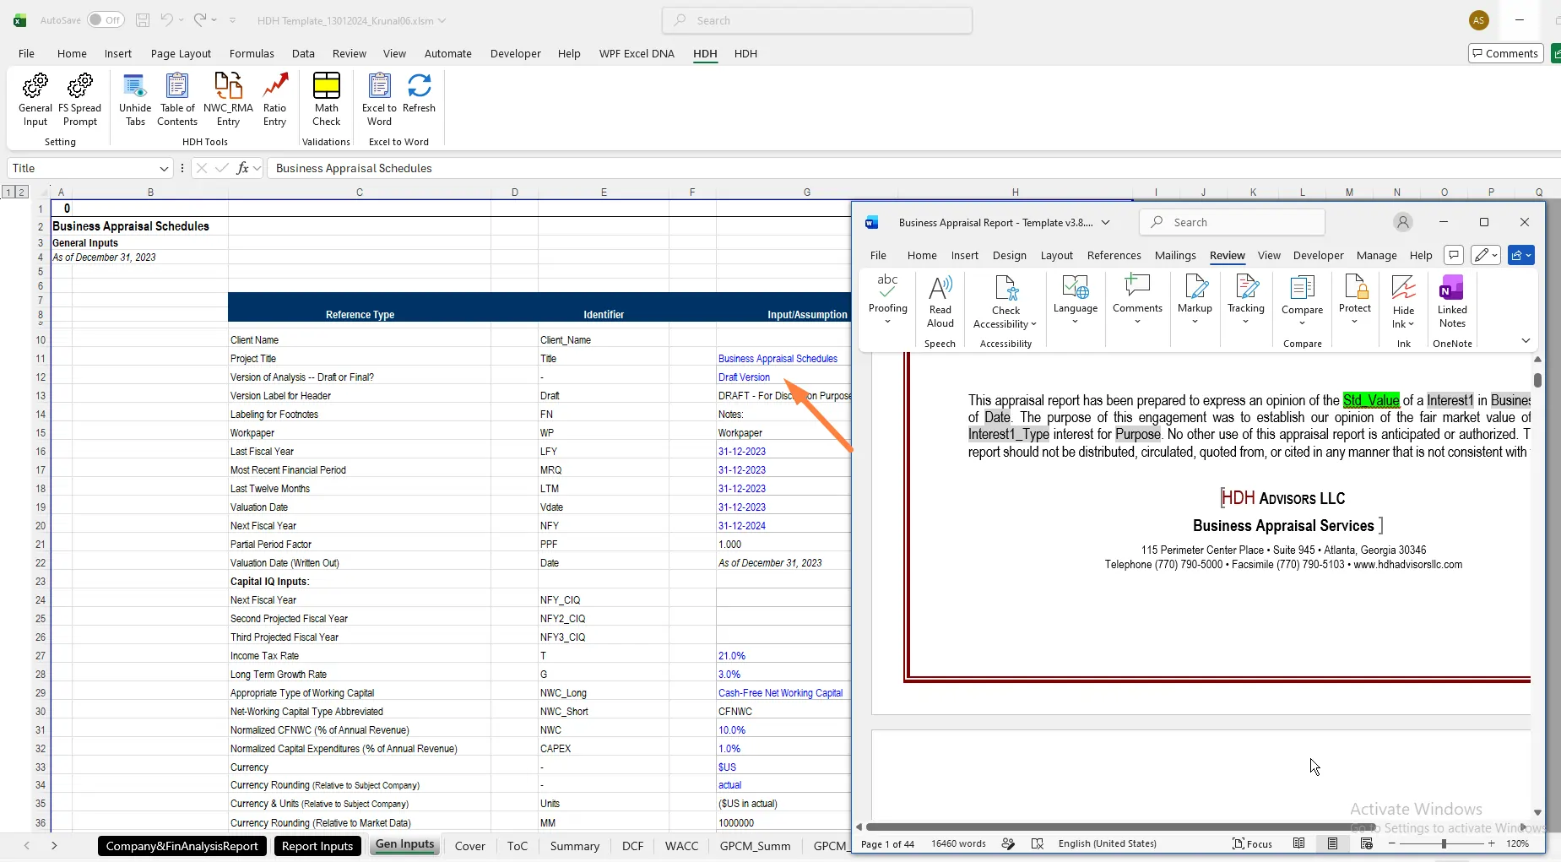Expand Language menu in Word ribbon

click(1075, 322)
